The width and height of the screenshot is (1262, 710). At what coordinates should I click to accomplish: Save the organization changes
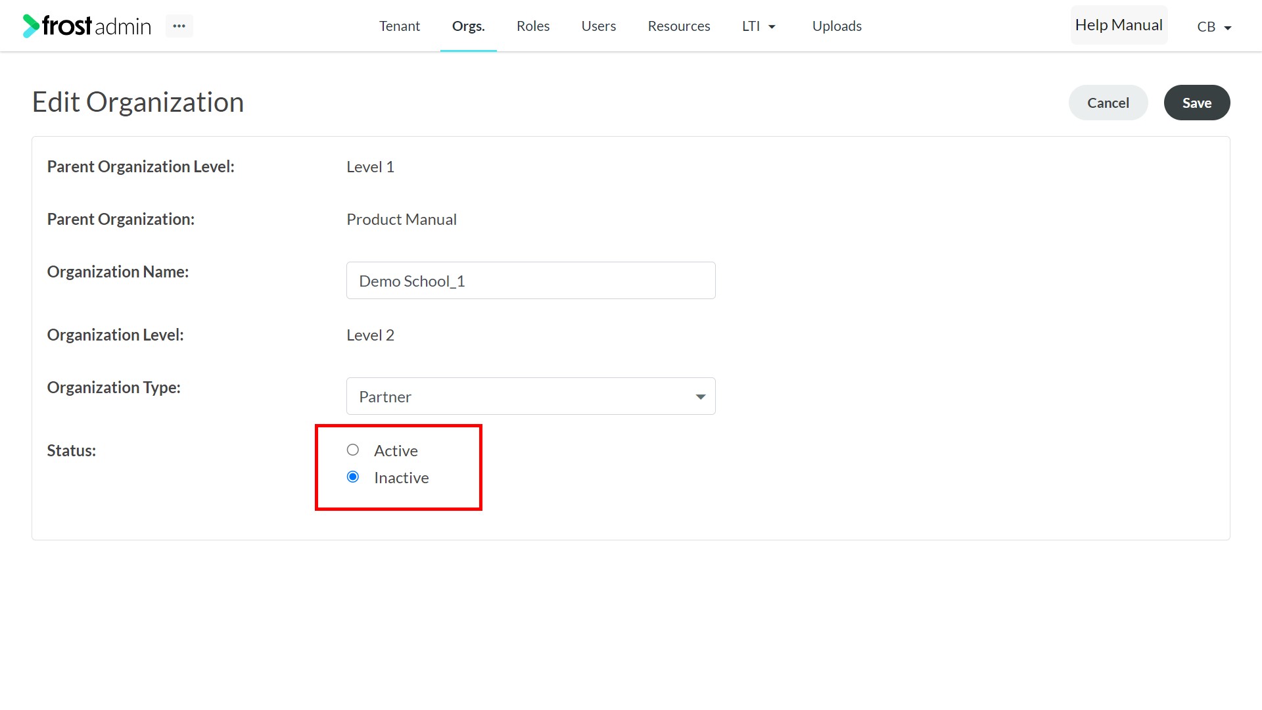[1196, 103]
